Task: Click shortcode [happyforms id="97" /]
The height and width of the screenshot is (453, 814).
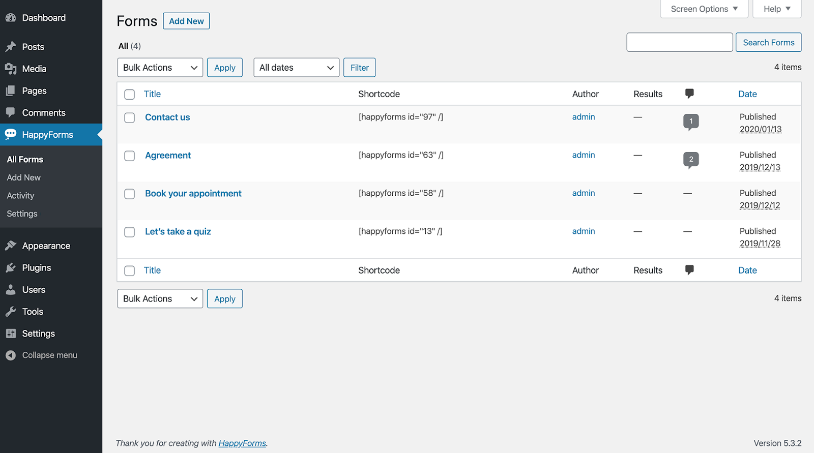Action: [x=401, y=117]
